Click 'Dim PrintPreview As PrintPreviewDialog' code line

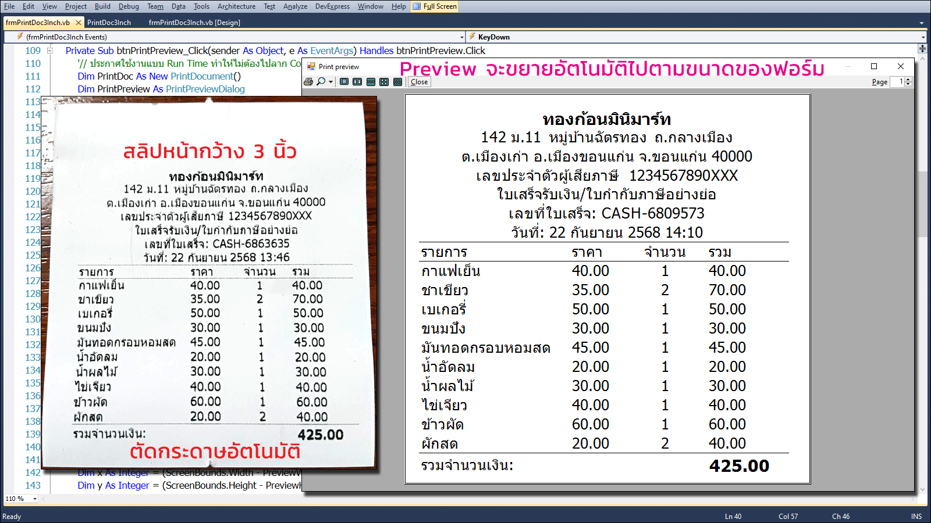[161, 89]
